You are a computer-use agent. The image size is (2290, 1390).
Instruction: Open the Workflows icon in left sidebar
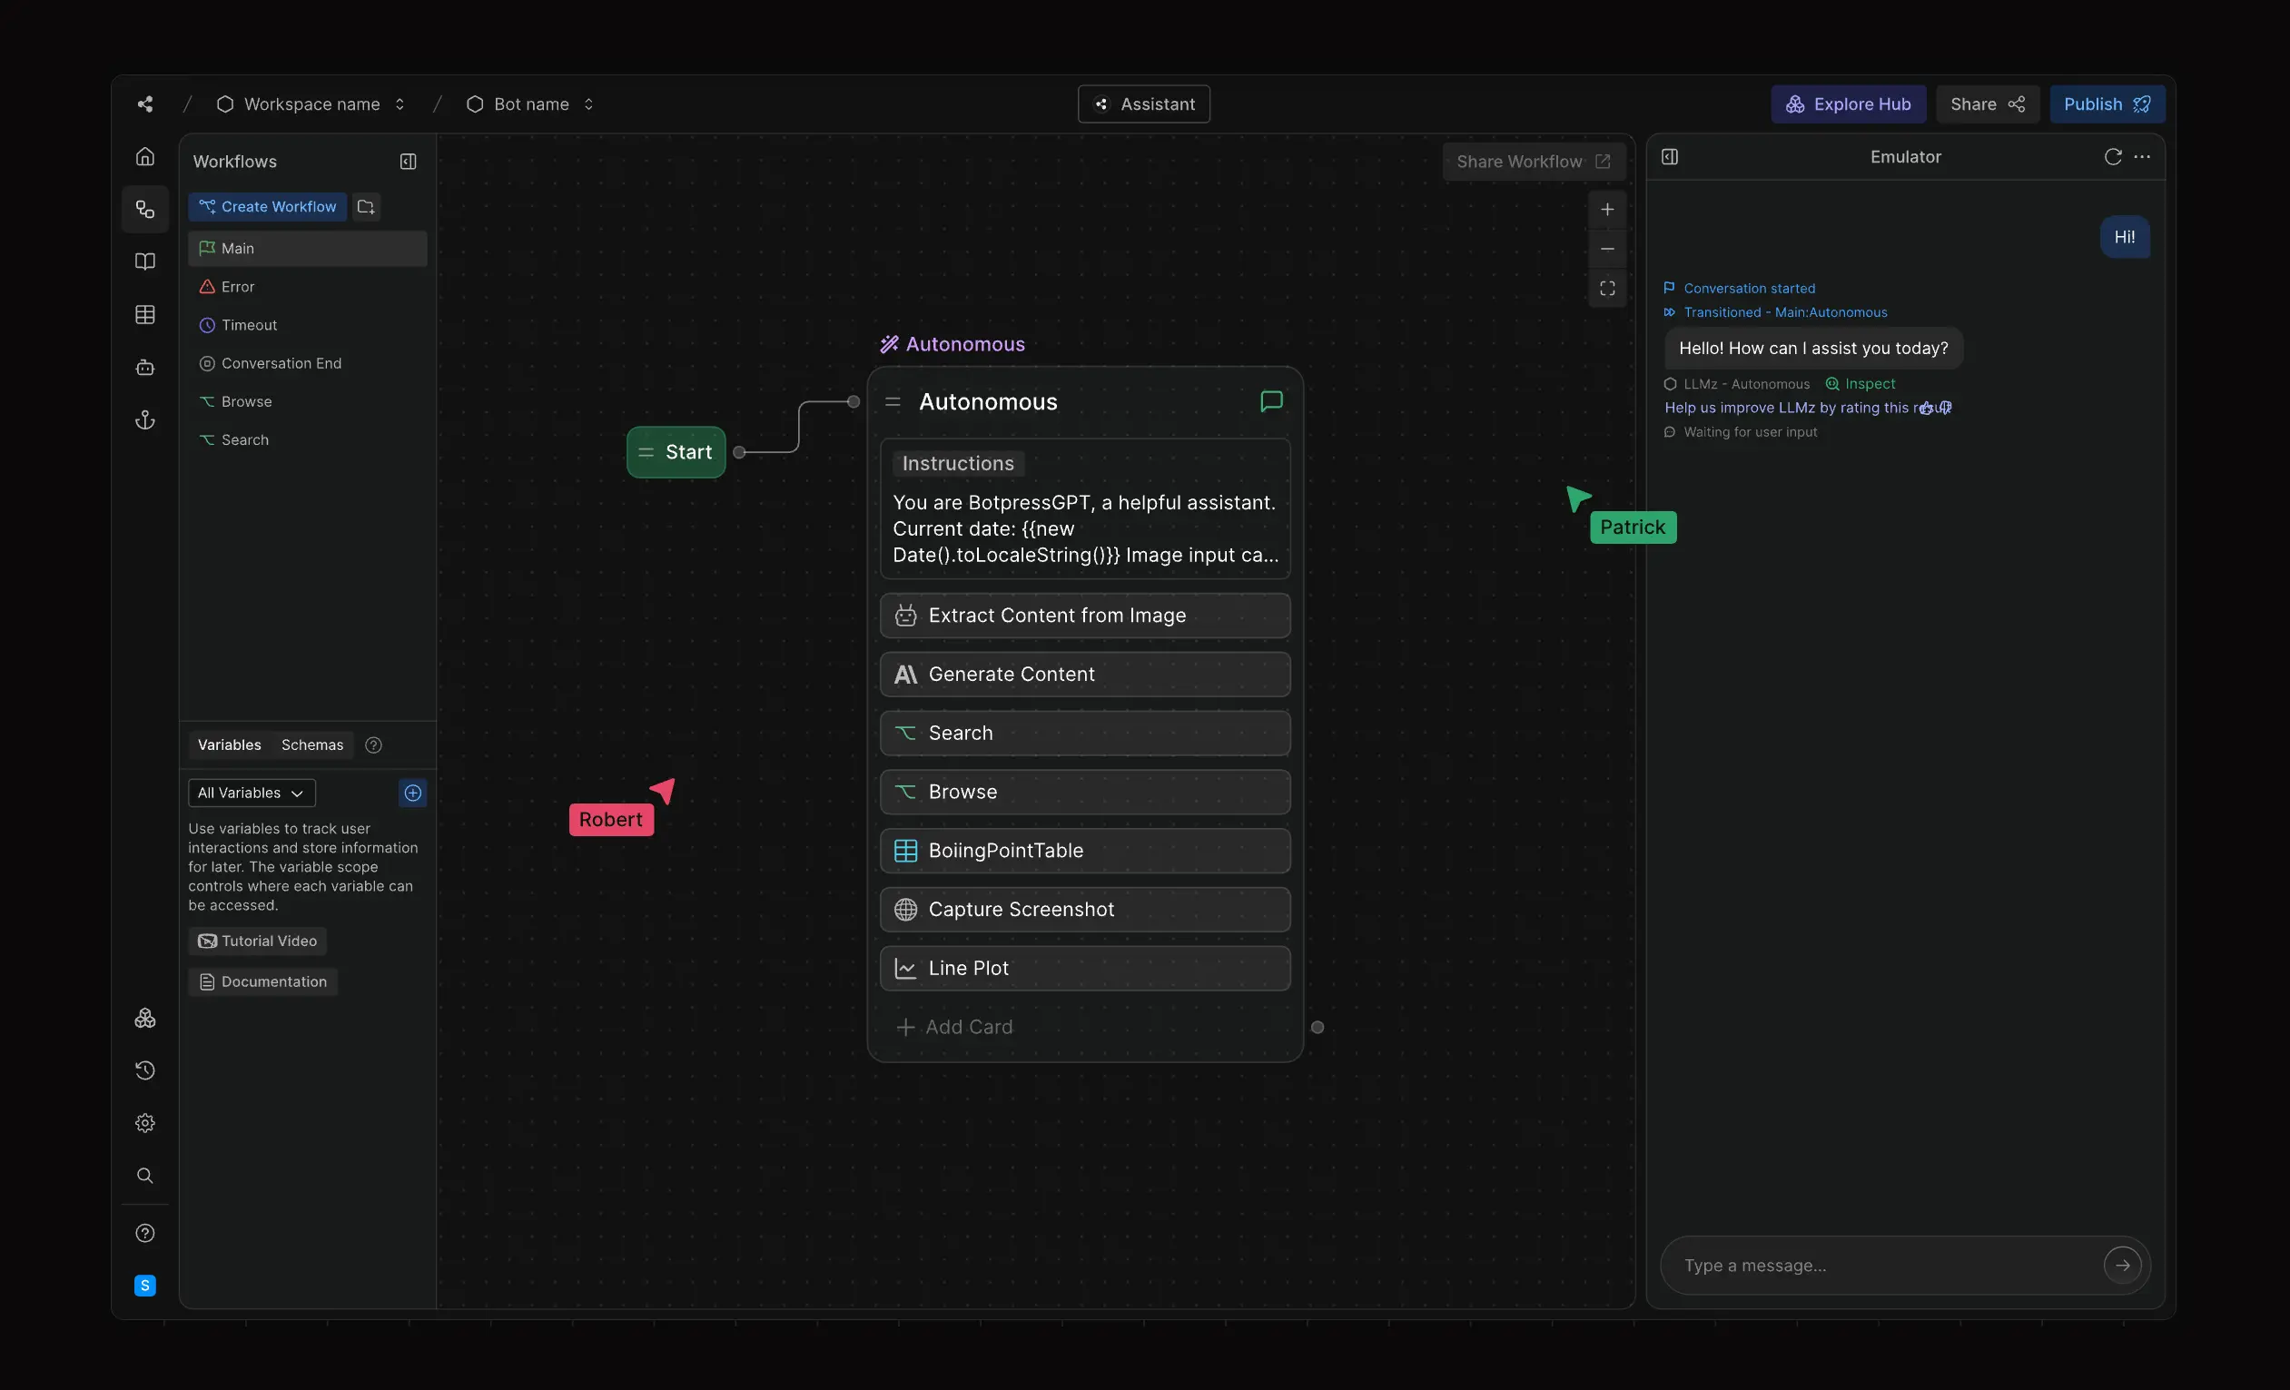(x=145, y=209)
